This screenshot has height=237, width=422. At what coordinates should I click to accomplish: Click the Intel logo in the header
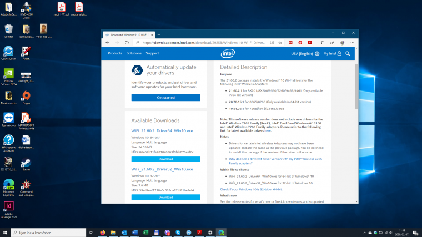coord(228,53)
